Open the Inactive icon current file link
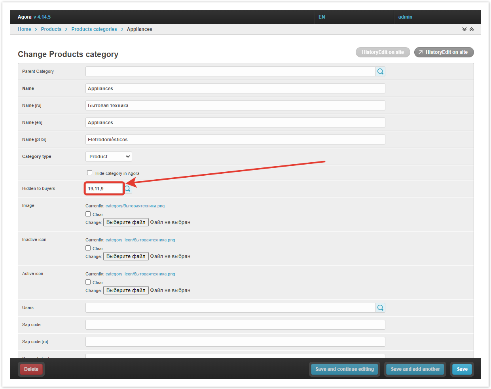The height and width of the screenshot is (389, 491). point(140,240)
